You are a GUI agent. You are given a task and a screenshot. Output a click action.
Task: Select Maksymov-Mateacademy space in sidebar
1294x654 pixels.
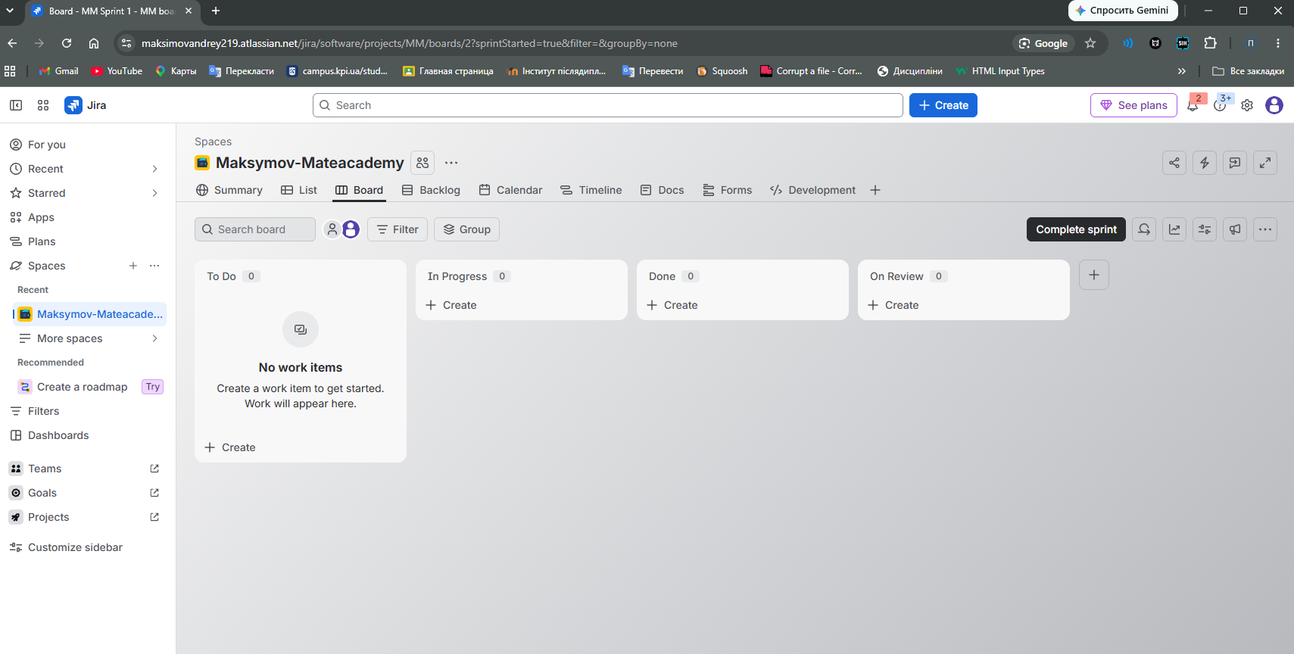(x=89, y=314)
